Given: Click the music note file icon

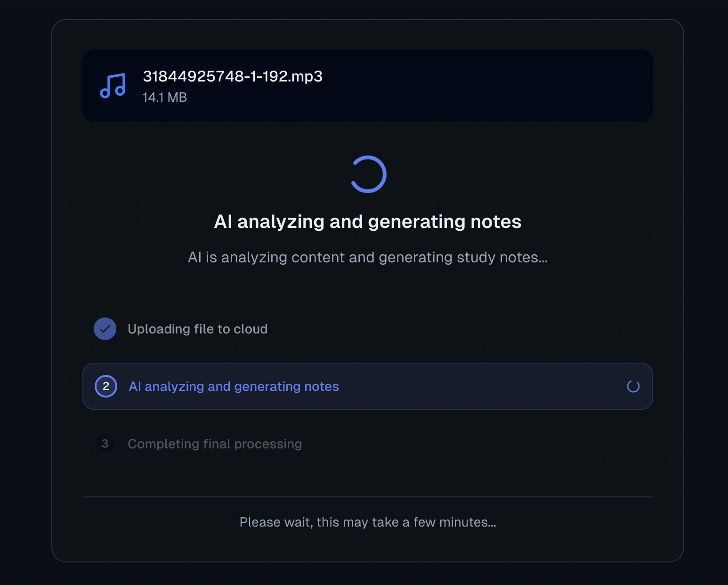Looking at the screenshot, I should (113, 86).
